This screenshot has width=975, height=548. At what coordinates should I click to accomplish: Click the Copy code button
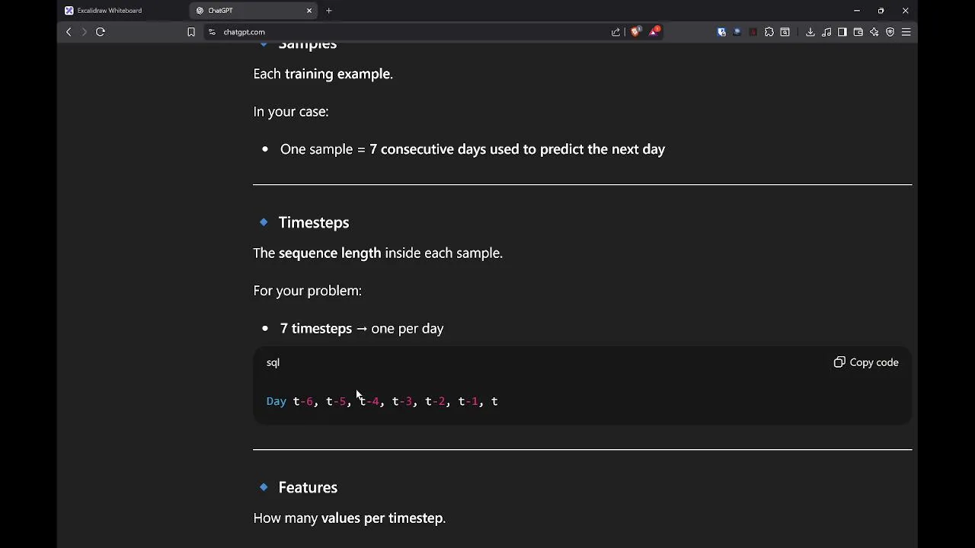866,362
